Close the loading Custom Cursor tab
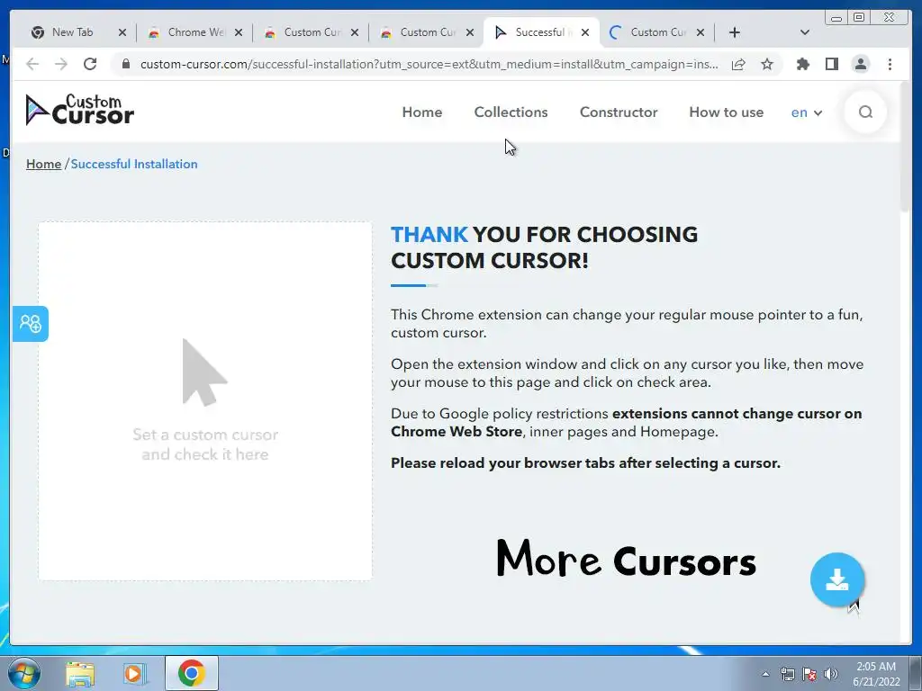The height and width of the screenshot is (691, 922). click(701, 32)
